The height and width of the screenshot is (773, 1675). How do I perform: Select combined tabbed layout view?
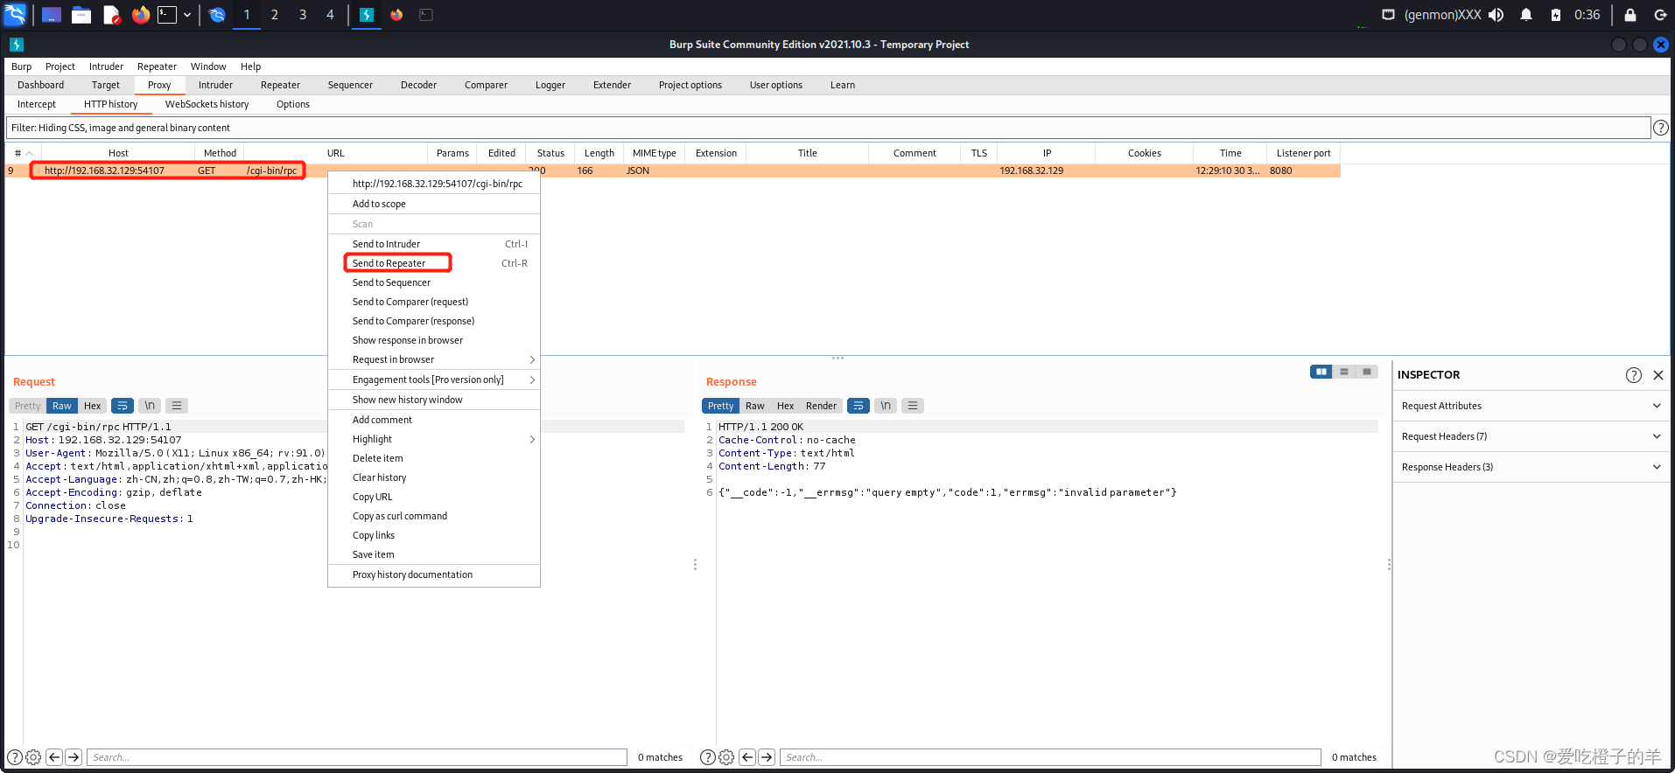click(x=1367, y=372)
